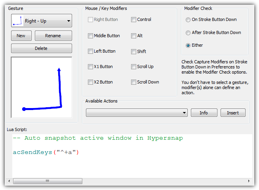Enable the Alt key modifier
Image resolution: width=259 pixels, height=190 pixels.
[133, 36]
